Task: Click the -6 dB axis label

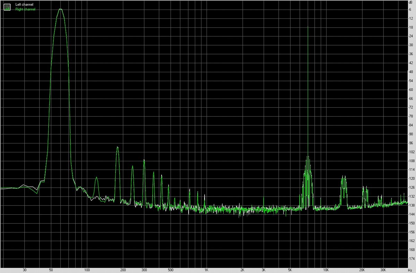Action: (410, 9)
